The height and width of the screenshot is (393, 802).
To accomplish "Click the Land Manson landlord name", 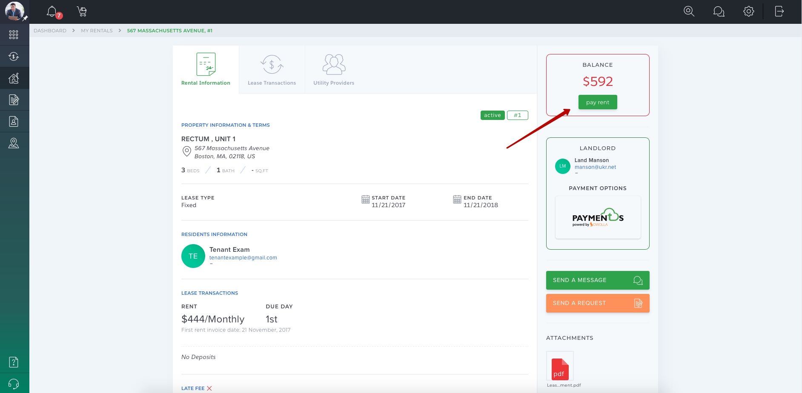I will [592, 160].
